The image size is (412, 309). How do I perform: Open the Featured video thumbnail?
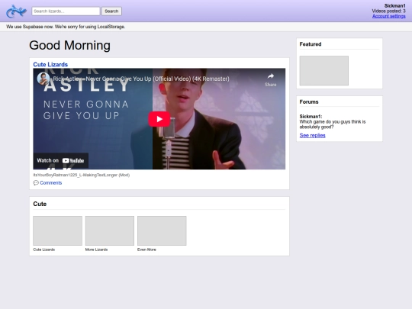click(x=324, y=70)
